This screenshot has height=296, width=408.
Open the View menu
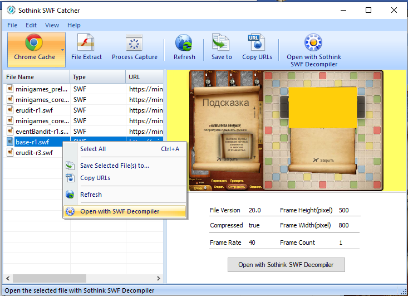pyautogui.click(x=52, y=25)
